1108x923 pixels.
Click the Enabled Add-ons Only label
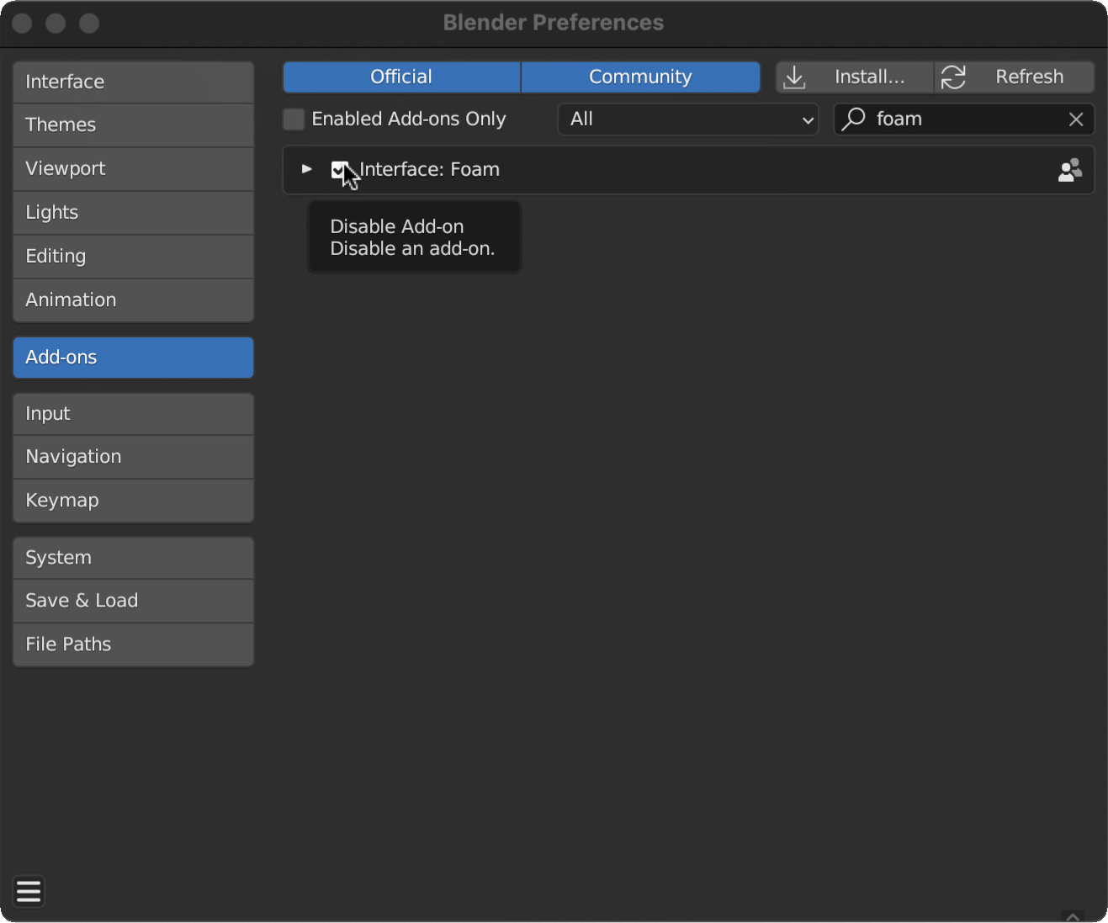coord(409,119)
